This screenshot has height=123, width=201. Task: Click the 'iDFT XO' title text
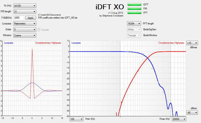[110, 7]
